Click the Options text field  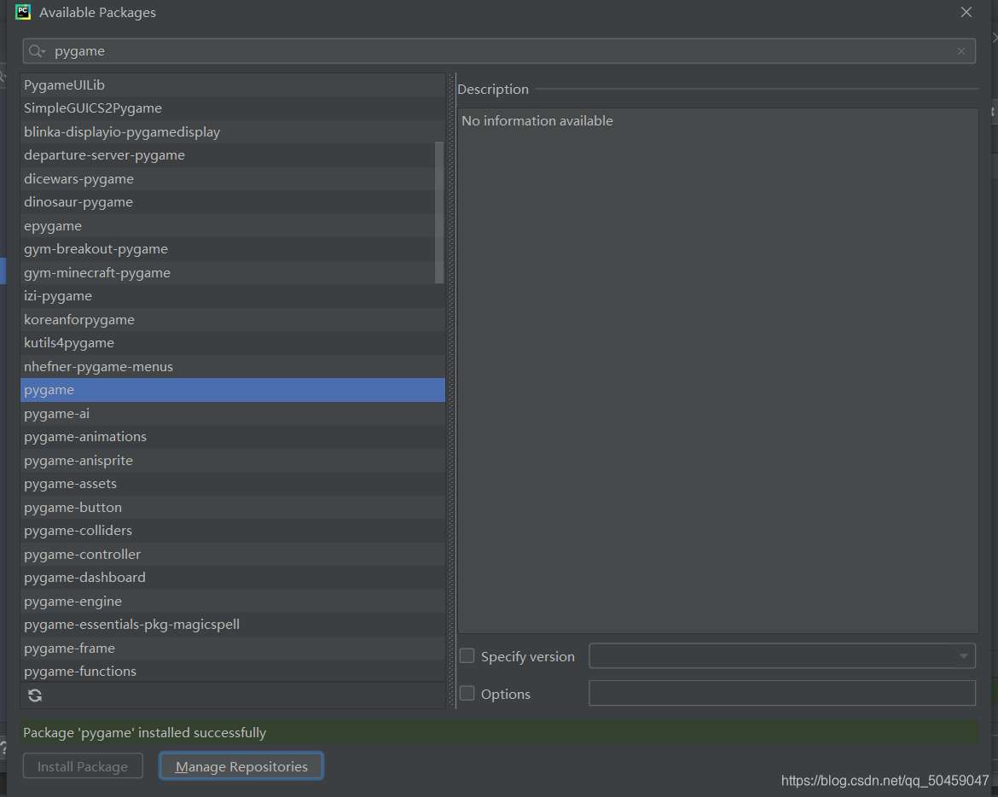coord(782,693)
